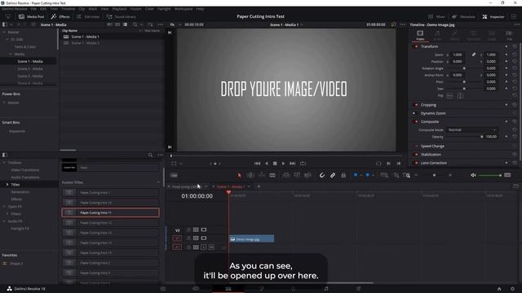Toggle loop playback
This screenshot has width=522, height=293.
pos(303,164)
